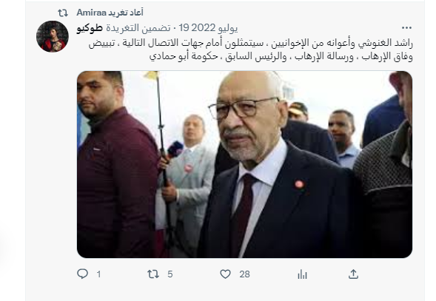Click the blue microphone in the photo
This screenshot has height=301, width=436.
coord(175,149)
